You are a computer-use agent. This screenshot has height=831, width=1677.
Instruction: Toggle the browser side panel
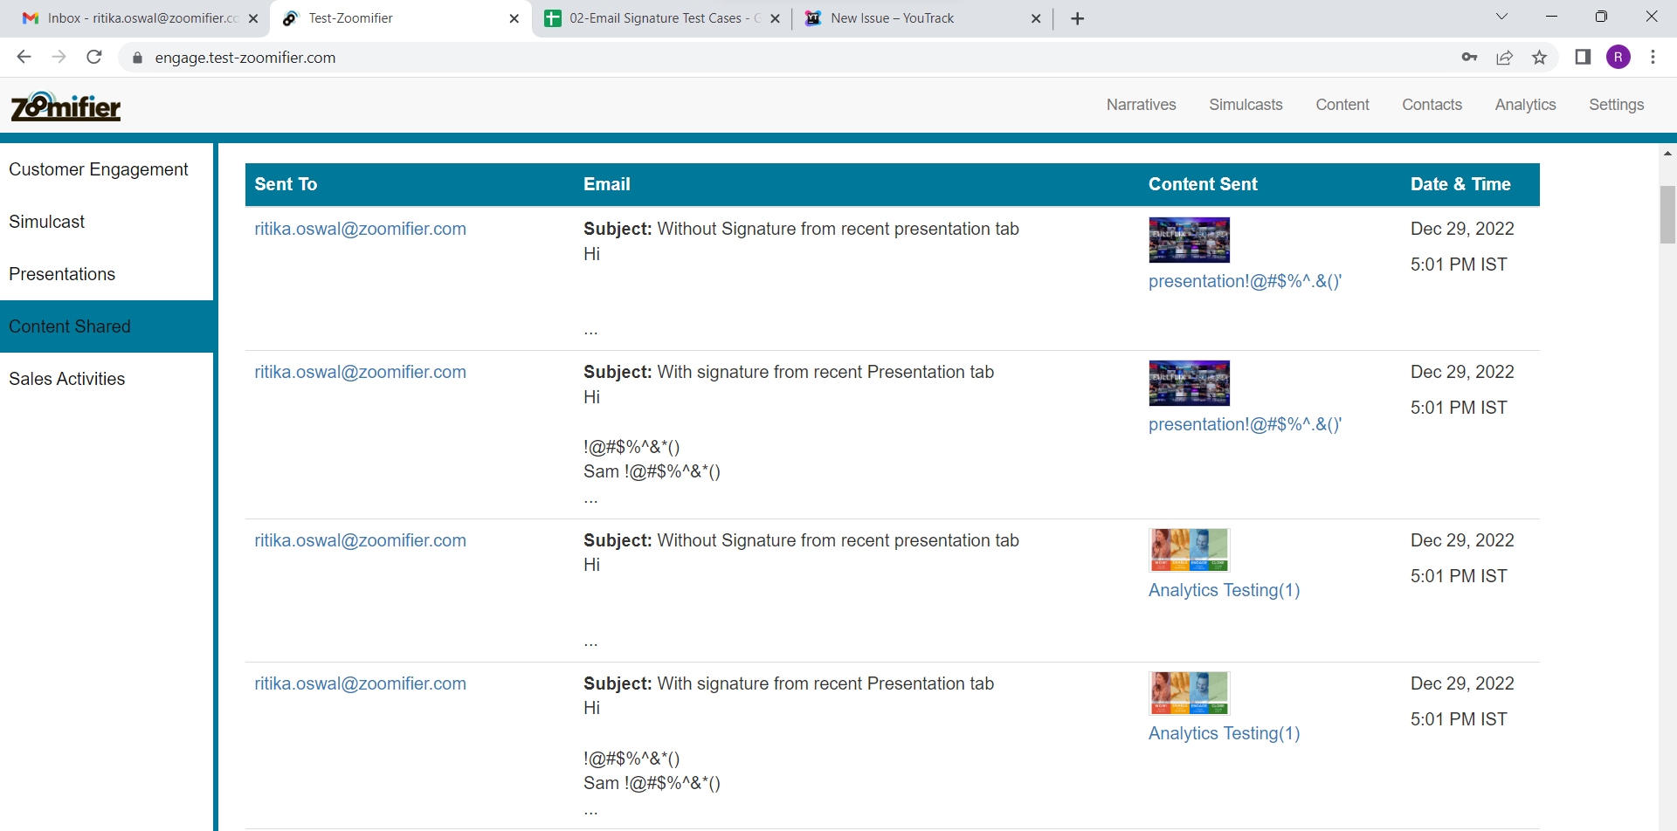(1582, 58)
